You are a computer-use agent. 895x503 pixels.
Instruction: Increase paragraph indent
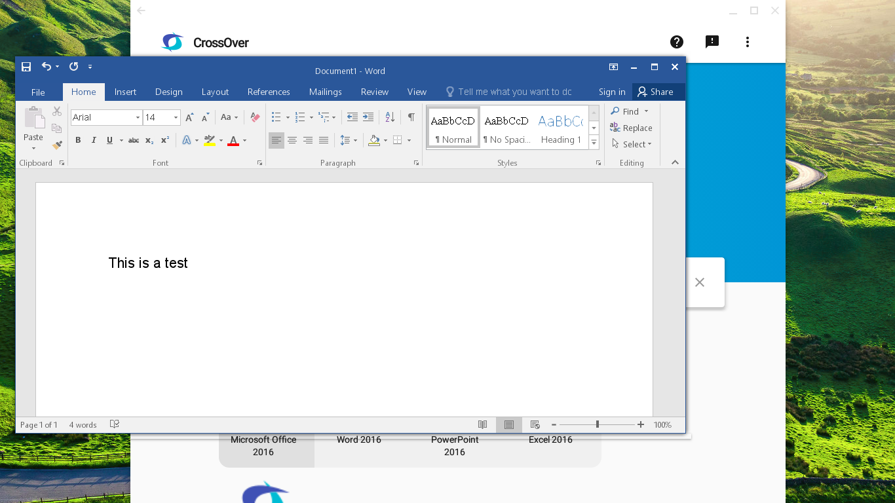click(368, 117)
